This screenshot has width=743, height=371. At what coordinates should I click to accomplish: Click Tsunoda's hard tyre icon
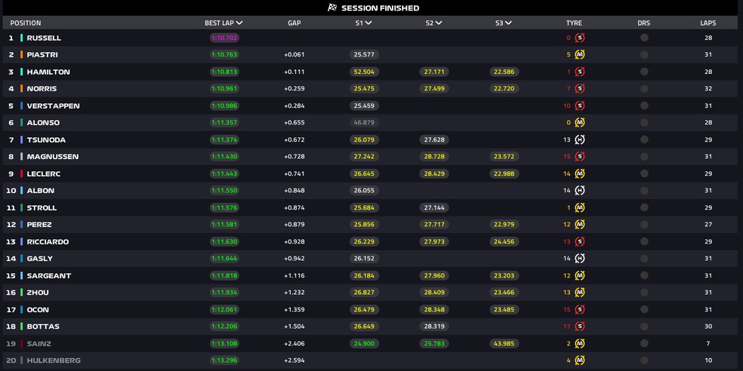[x=580, y=140]
